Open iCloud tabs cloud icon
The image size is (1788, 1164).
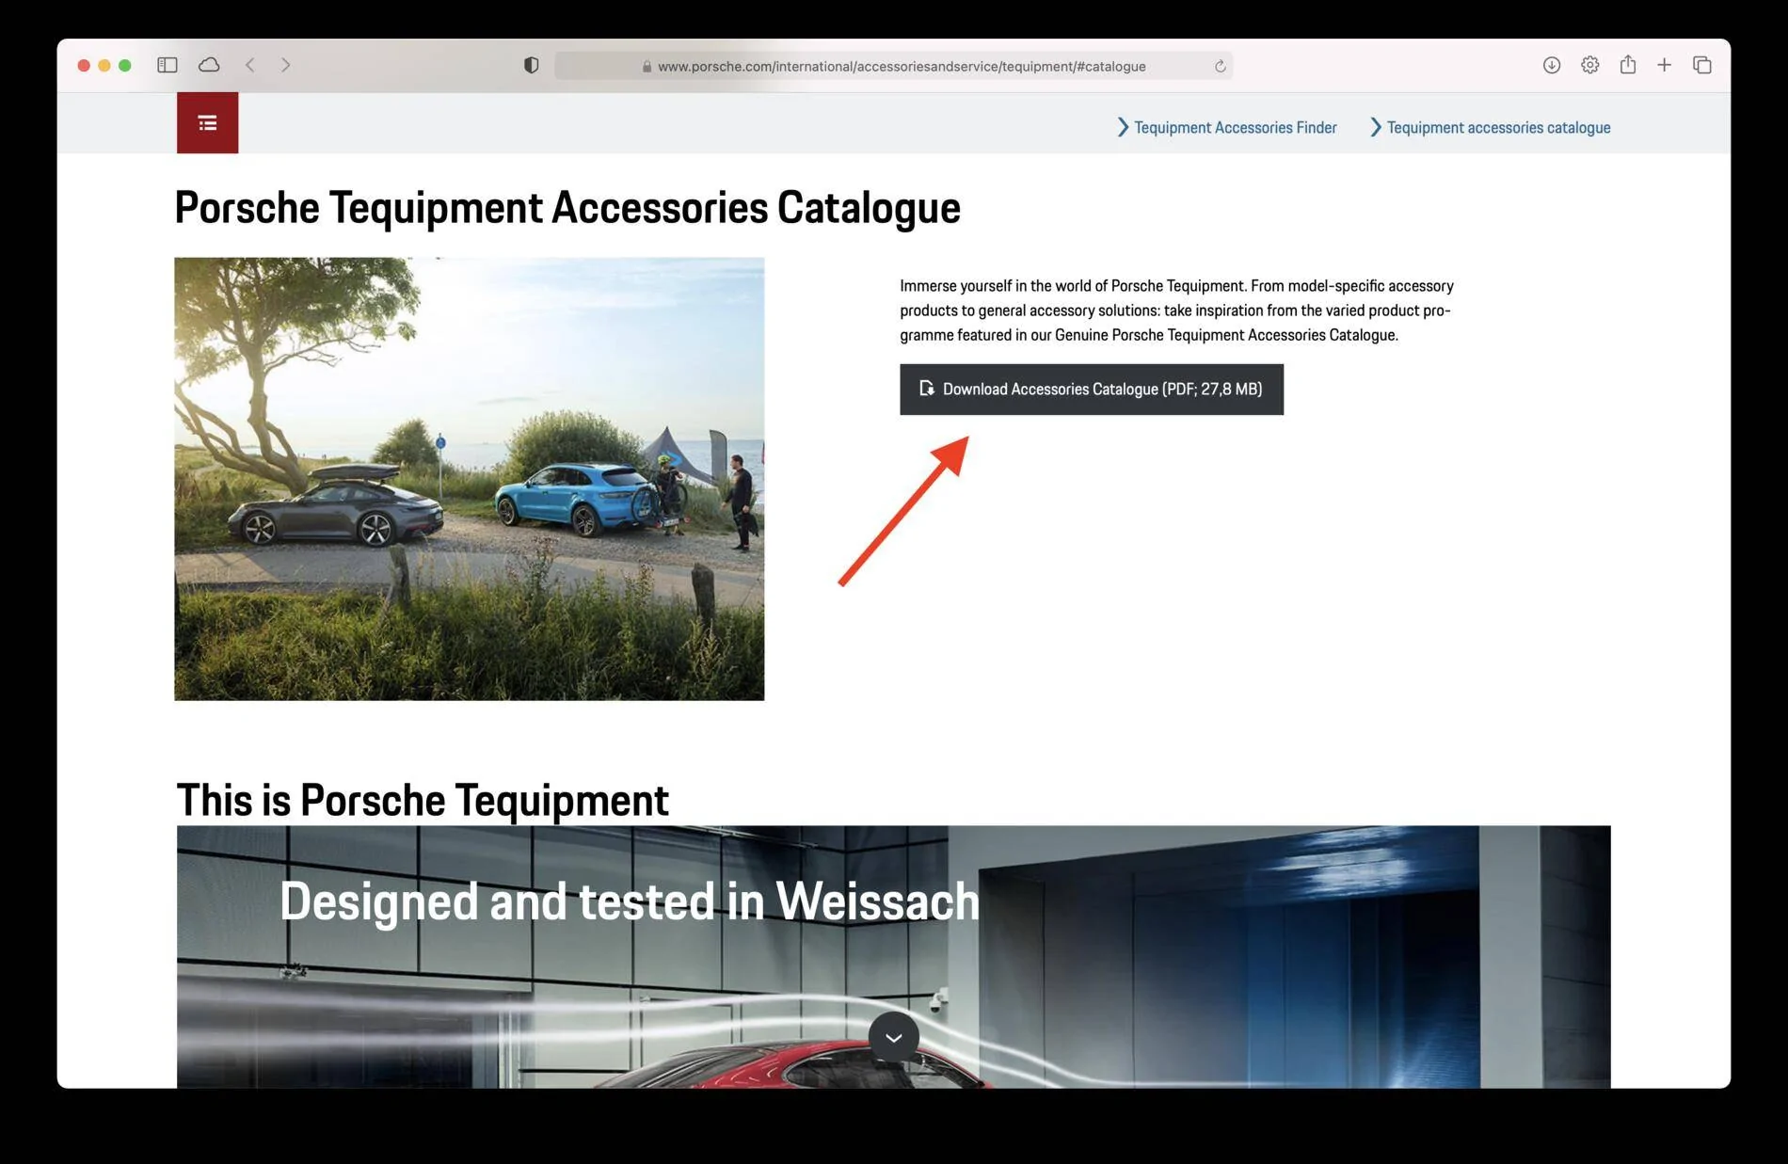pyautogui.click(x=209, y=65)
